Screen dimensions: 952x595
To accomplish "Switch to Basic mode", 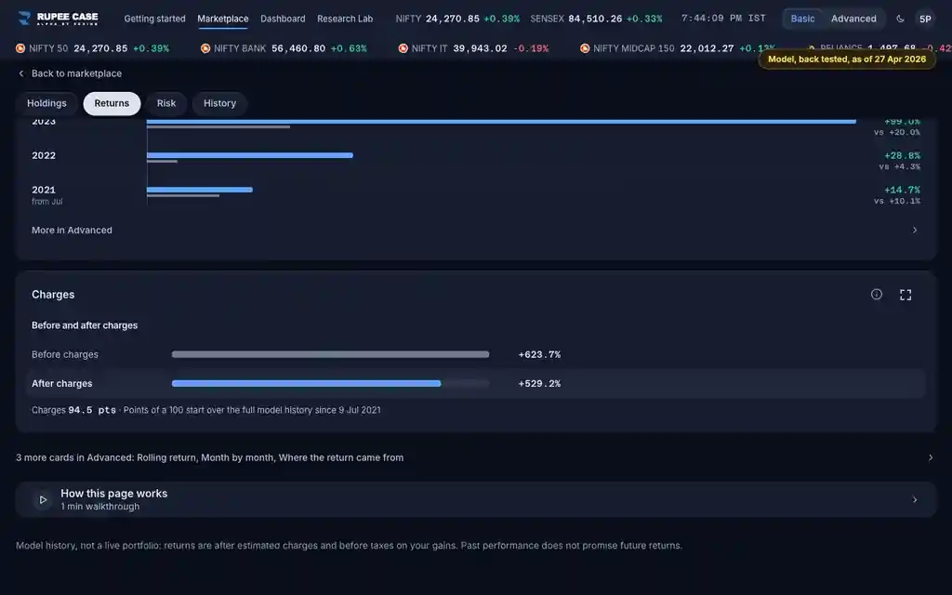I will pyautogui.click(x=802, y=19).
